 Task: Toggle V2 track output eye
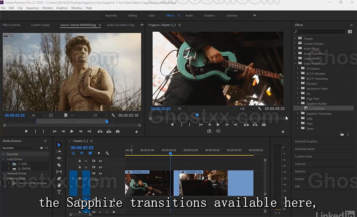pyautogui.click(x=100, y=167)
